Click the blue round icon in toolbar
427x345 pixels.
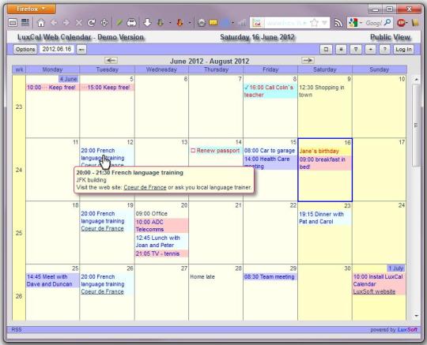pos(225,23)
